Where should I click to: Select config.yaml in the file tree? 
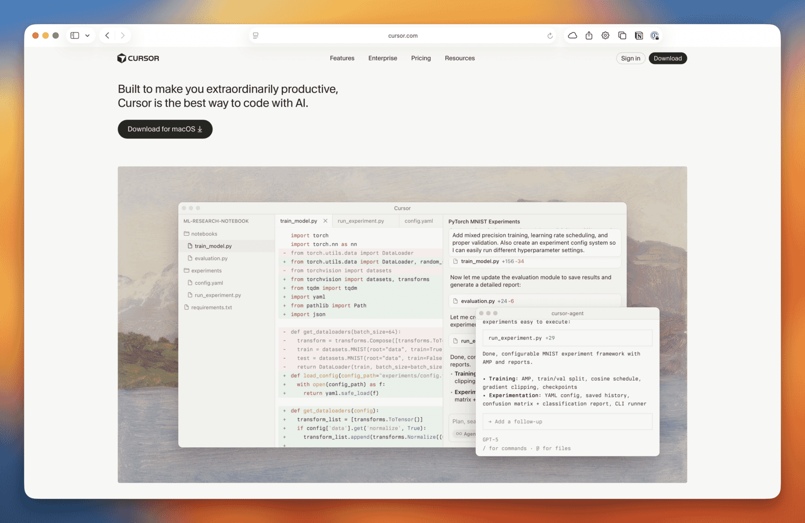click(205, 283)
